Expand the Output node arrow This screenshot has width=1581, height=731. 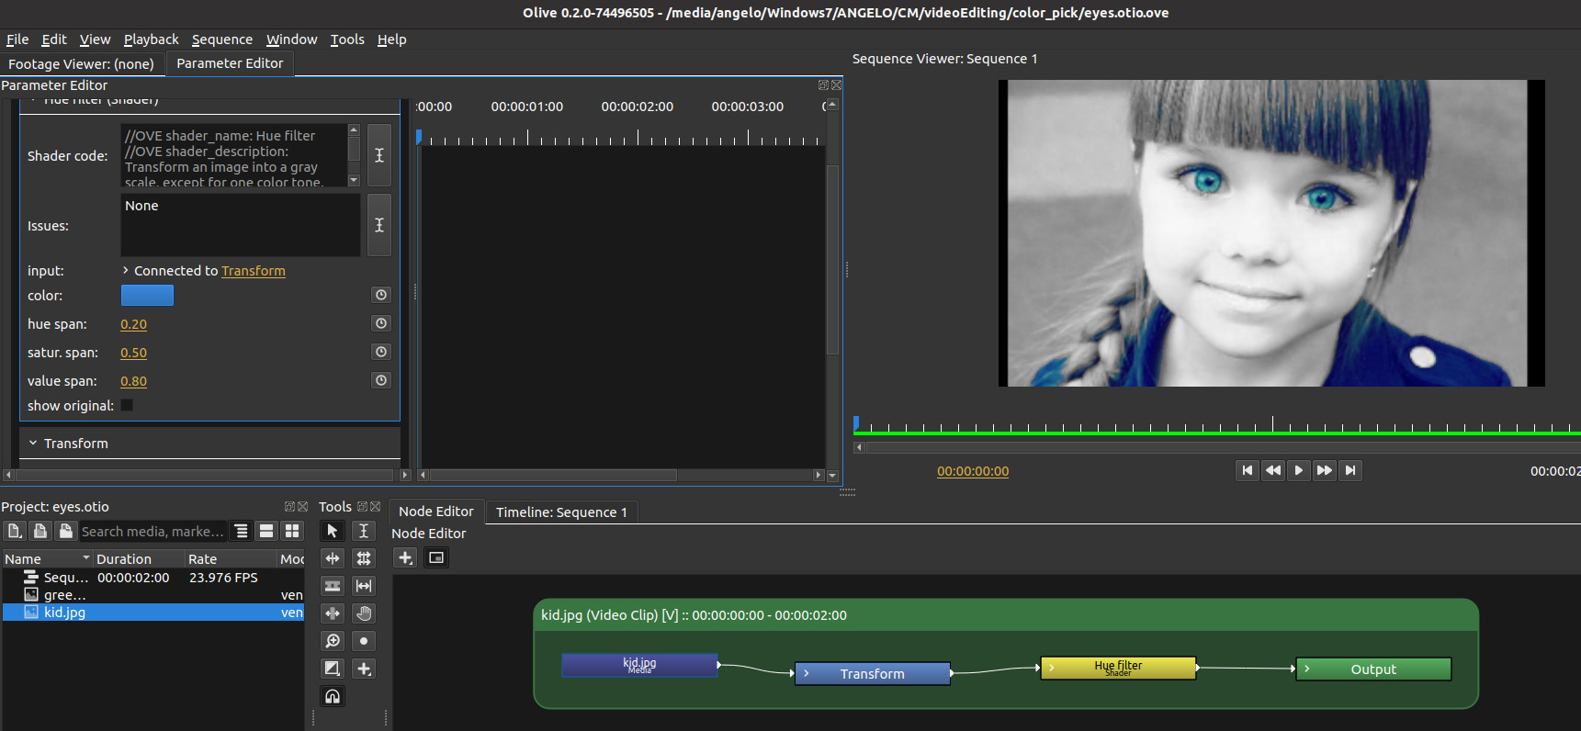(x=1307, y=669)
